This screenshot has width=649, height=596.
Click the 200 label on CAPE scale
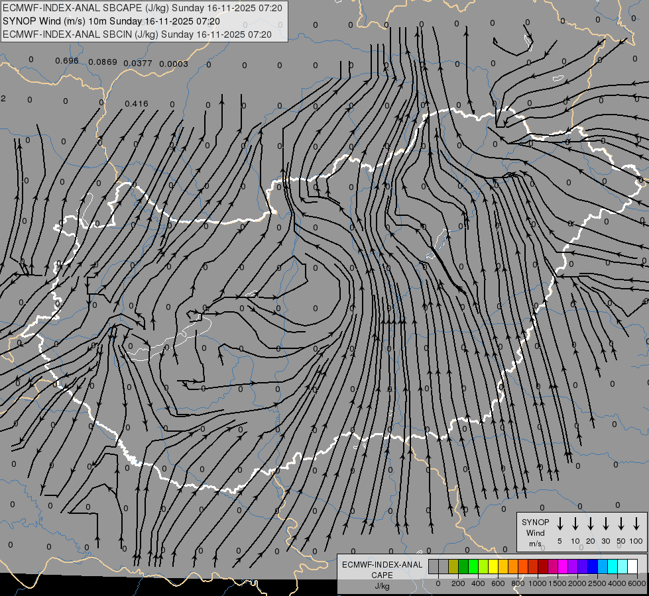458,583
